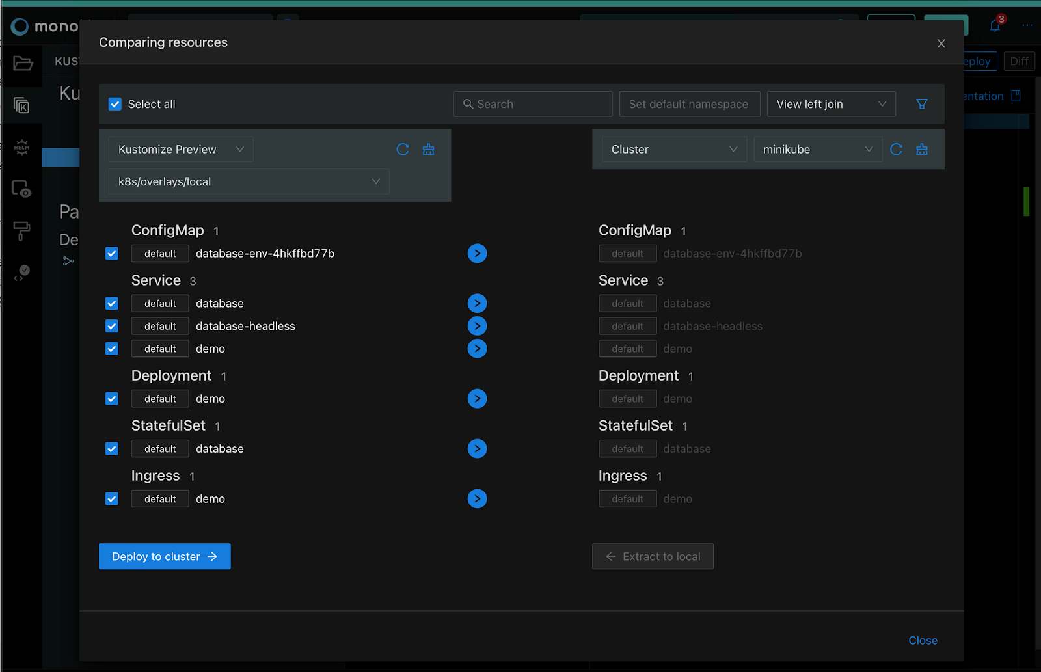Click the Deploy to cluster button
Image resolution: width=1041 pixels, height=672 pixels.
165,556
